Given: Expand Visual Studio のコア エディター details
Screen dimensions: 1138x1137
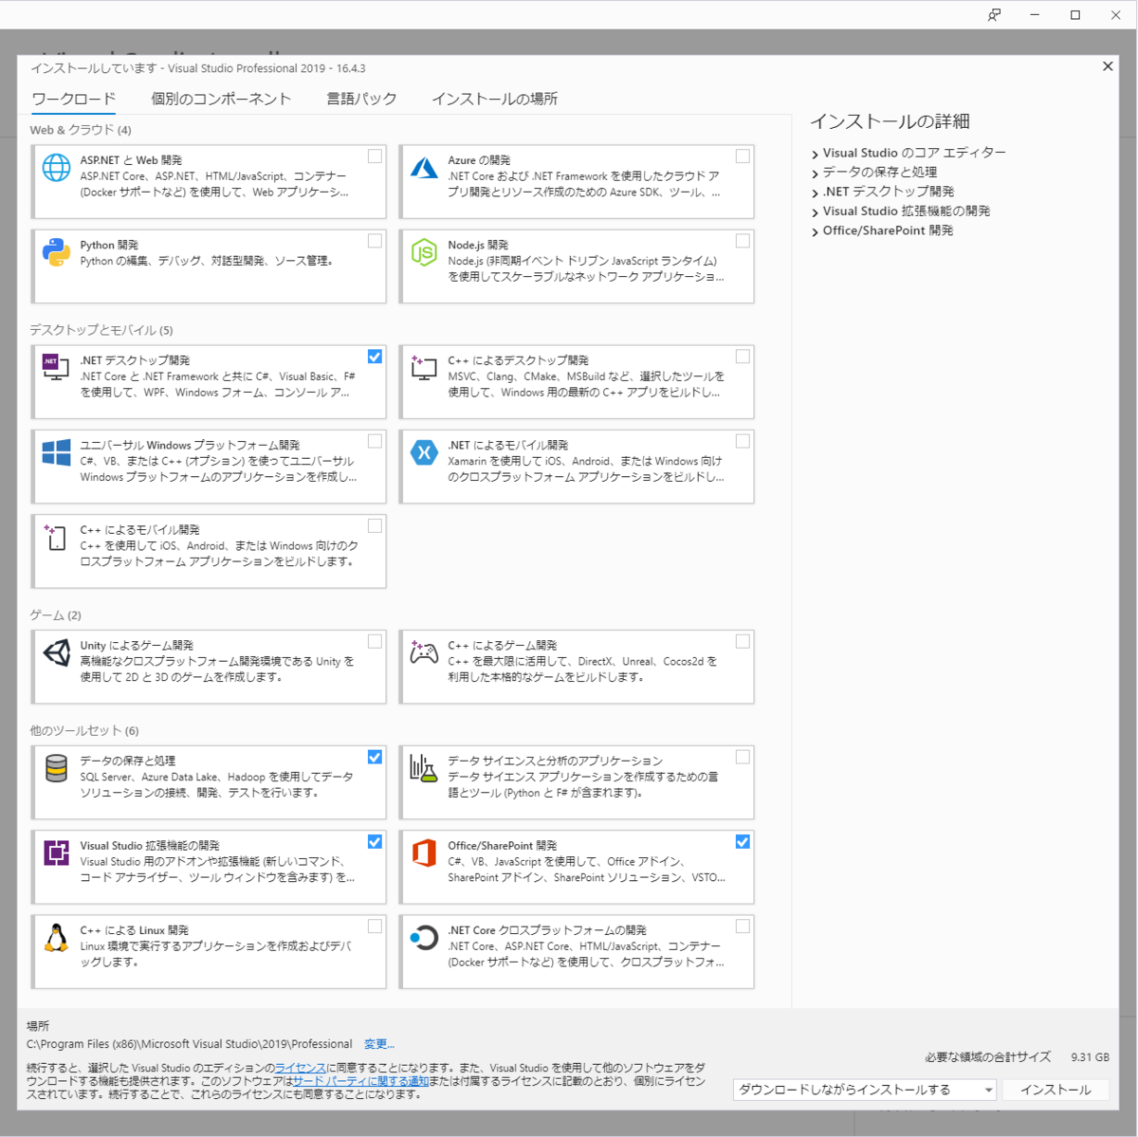Looking at the screenshot, I should (x=815, y=154).
